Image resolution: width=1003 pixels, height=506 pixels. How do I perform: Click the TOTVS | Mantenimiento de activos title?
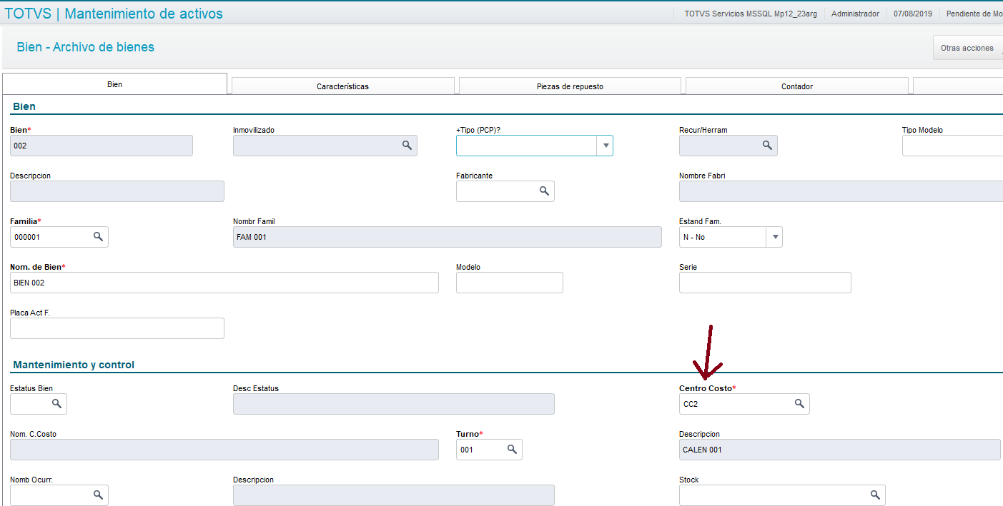pos(114,14)
